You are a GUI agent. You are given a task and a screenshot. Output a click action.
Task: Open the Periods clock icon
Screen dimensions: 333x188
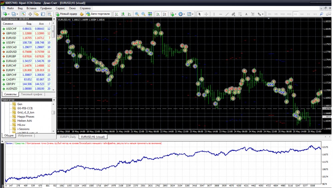click(180, 14)
